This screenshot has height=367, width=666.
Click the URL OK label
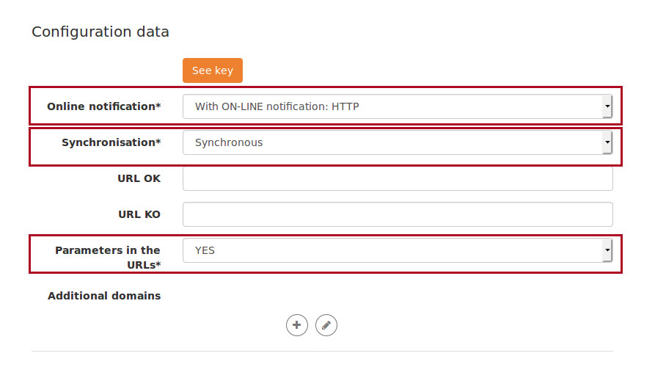(x=139, y=178)
